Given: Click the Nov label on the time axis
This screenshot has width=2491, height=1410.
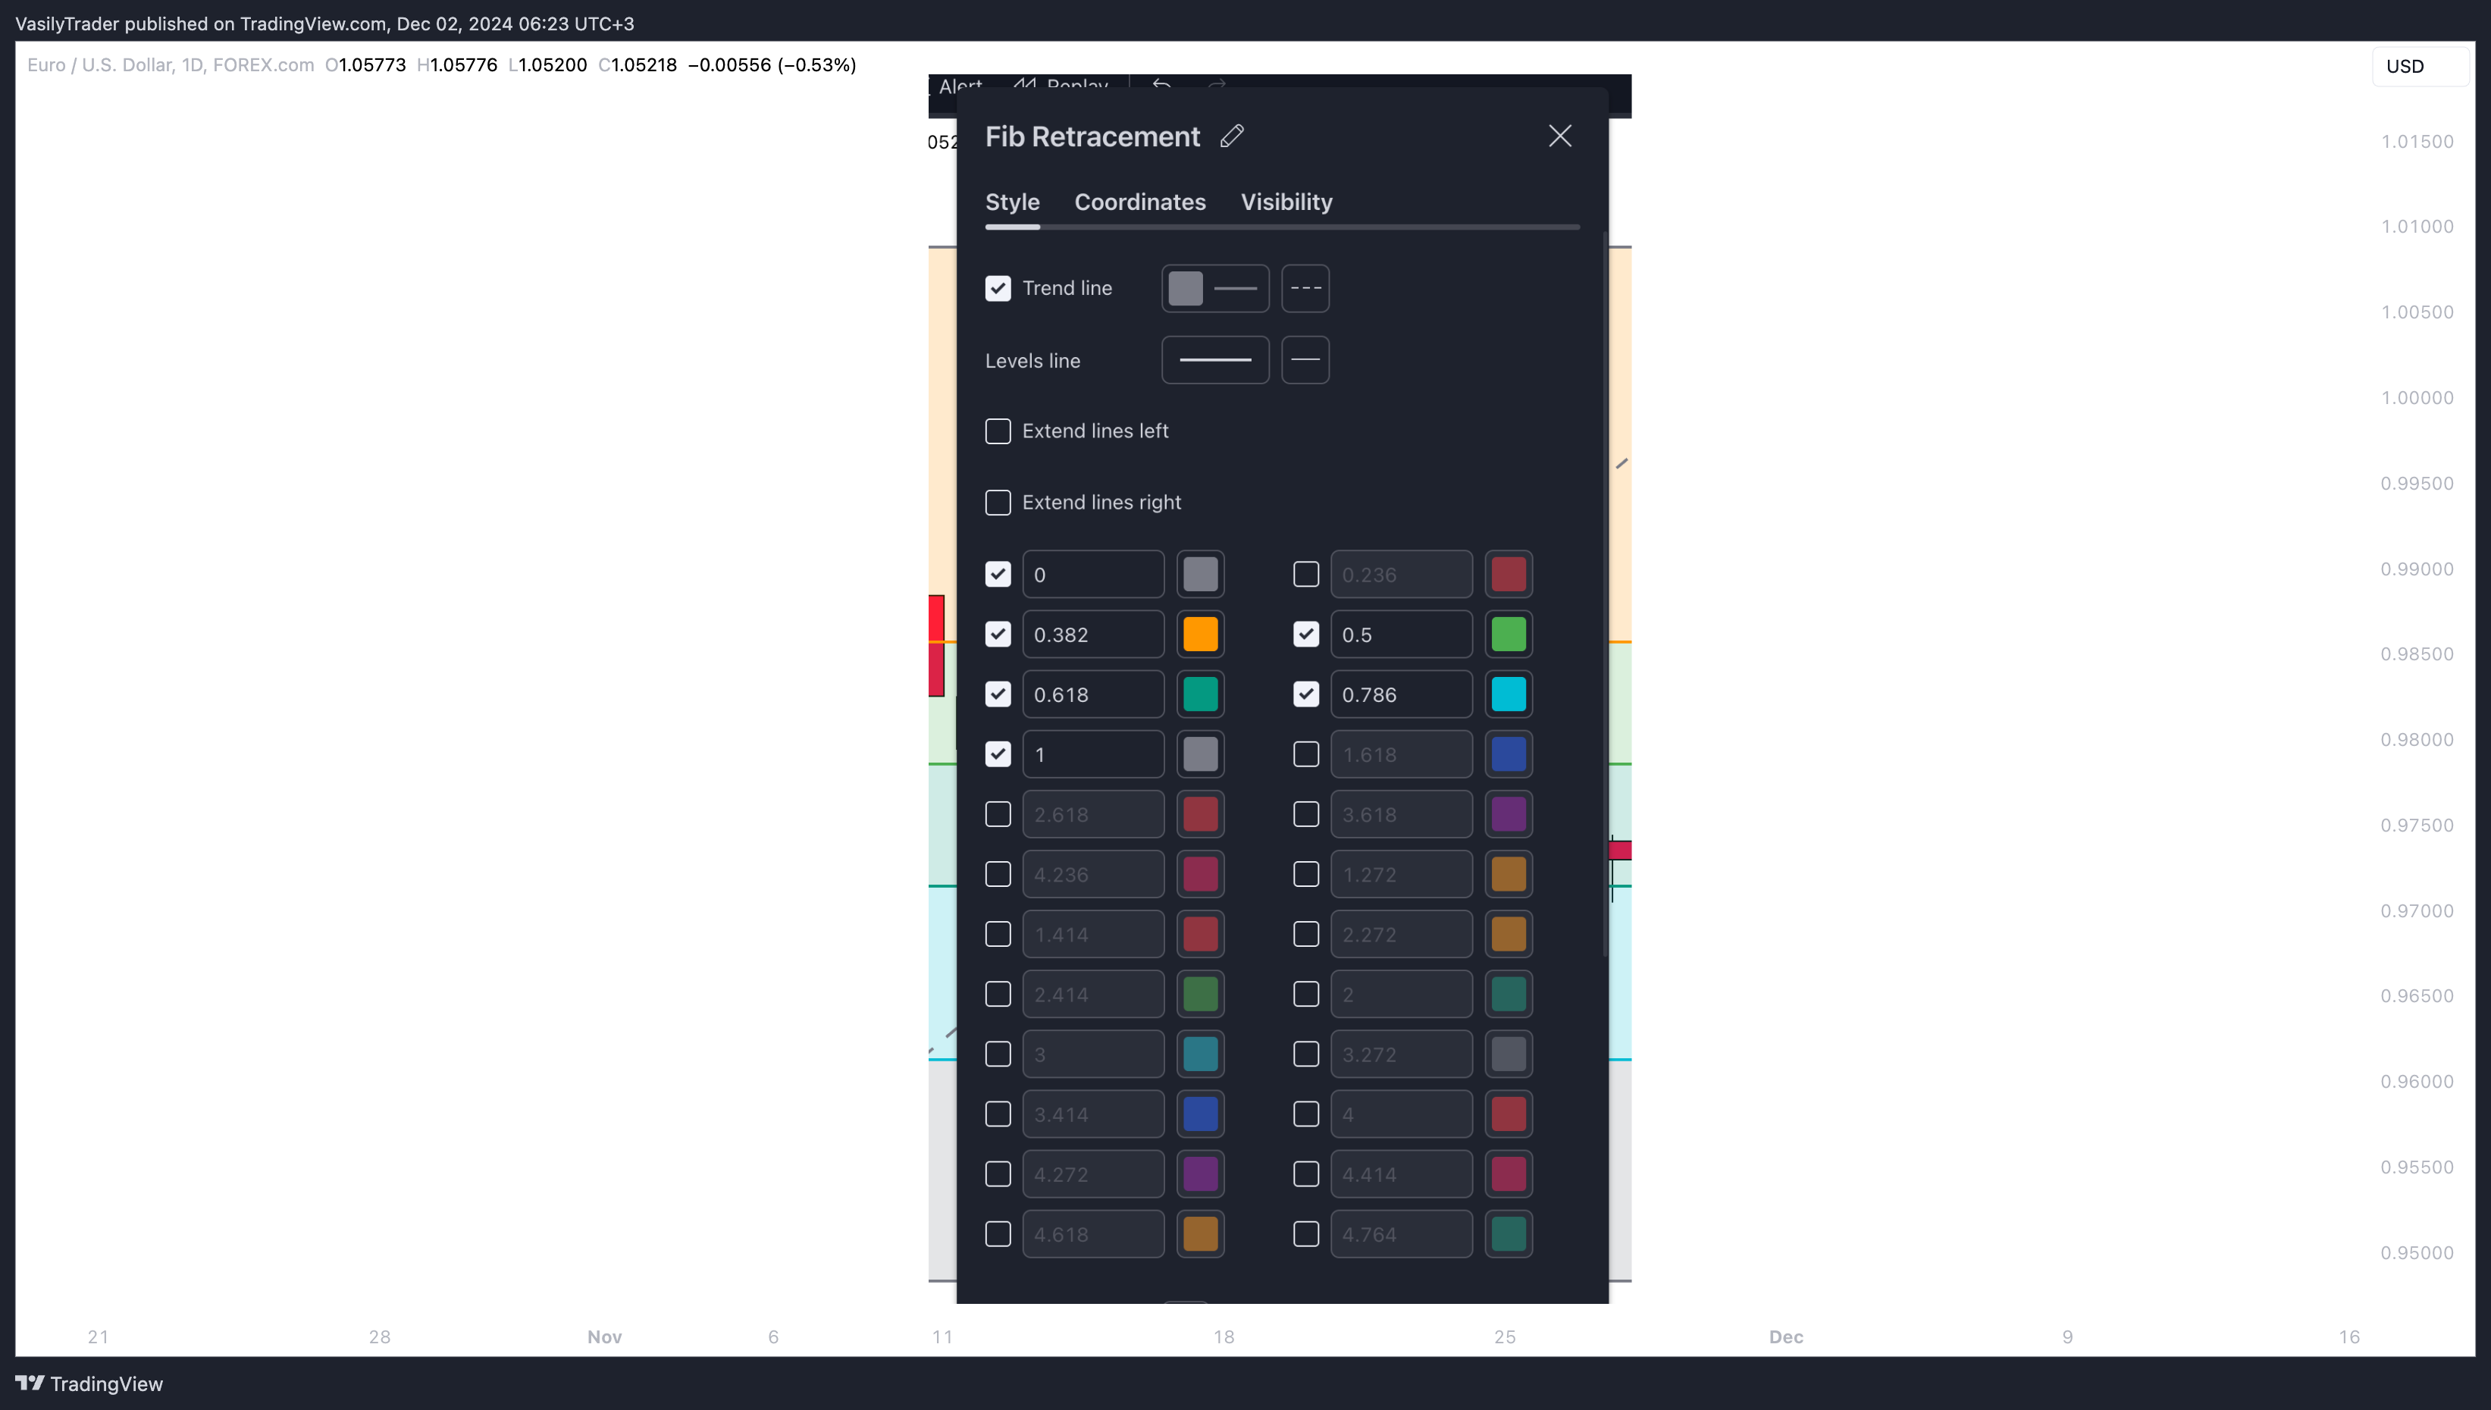Looking at the screenshot, I should pyautogui.click(x=604, y=1336).
